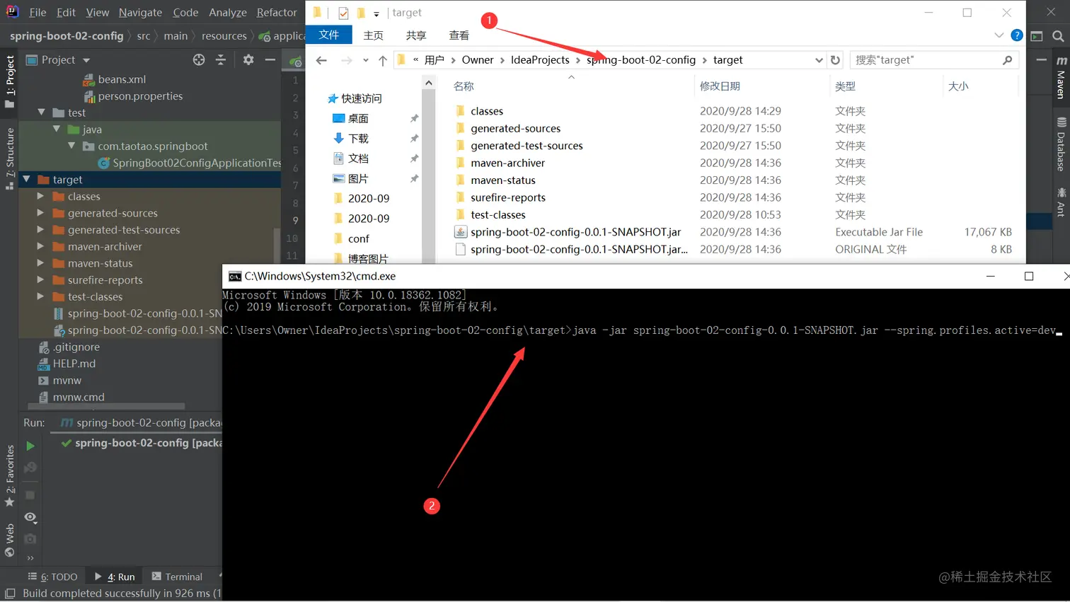Collapse the target folder in Project tree
The width and height of the screenshot is (1070, 602).
click(27, 180)
